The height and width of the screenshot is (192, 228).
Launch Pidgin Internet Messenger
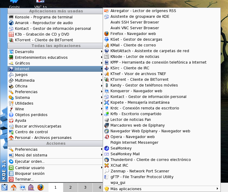tap(162, 143)
